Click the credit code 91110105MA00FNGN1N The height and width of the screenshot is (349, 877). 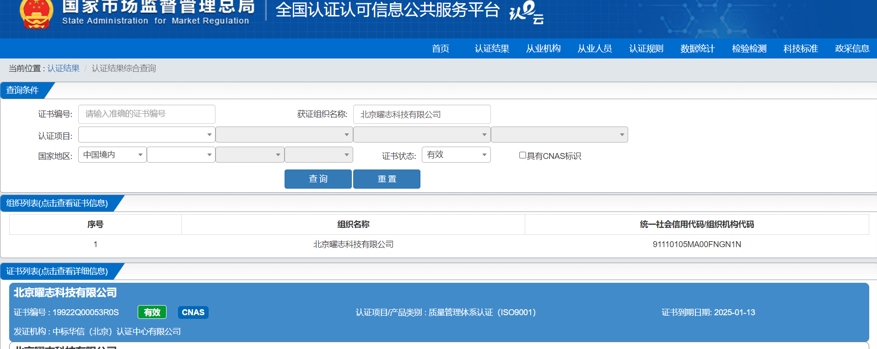[x=697, y=244]
